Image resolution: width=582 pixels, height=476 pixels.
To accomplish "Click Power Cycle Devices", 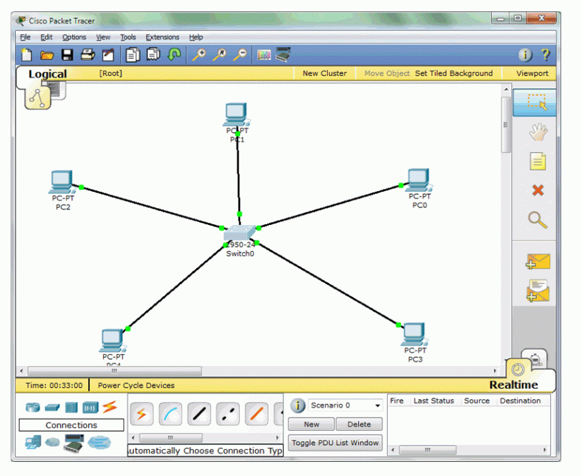I will (x=136, y=385).
